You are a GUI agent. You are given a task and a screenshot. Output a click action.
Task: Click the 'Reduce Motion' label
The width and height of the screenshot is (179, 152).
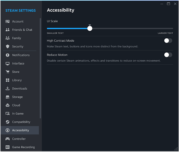tap(57, 55)
